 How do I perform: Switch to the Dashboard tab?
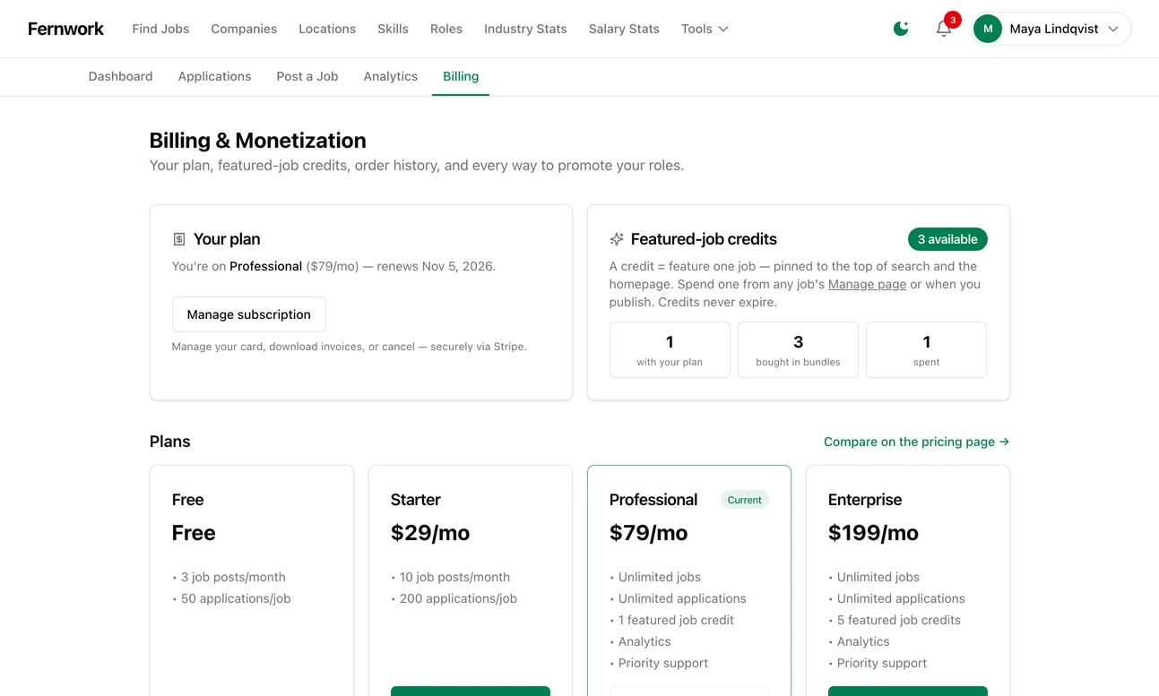click(120, 77)
